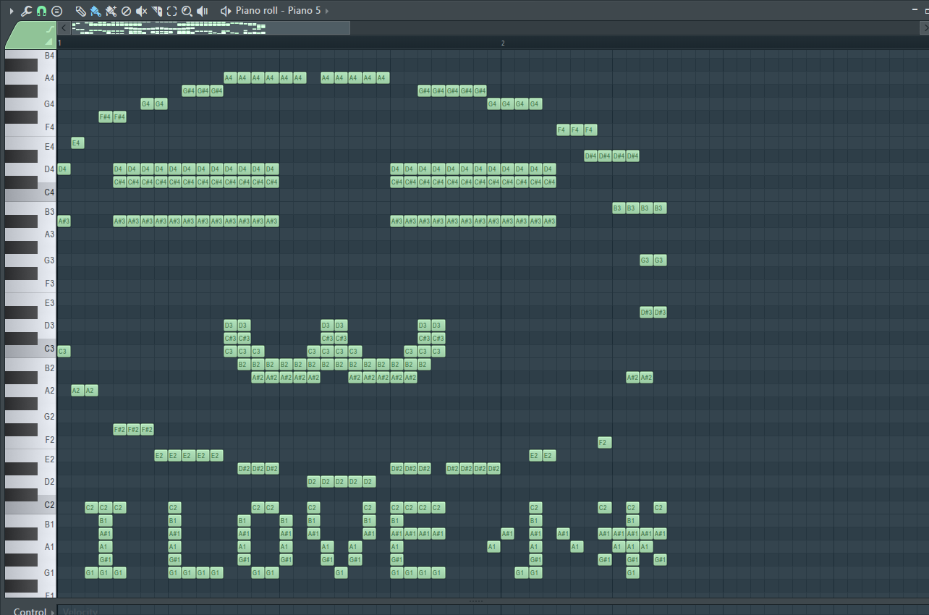The height and width of the screenshot is (615, 929).
Task: Select the Select marquee tool
Action: coord(171,11)
